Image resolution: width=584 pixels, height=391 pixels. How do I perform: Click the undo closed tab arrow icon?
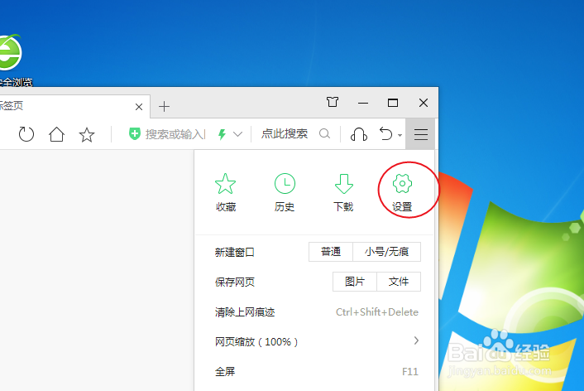pos(385,133)
